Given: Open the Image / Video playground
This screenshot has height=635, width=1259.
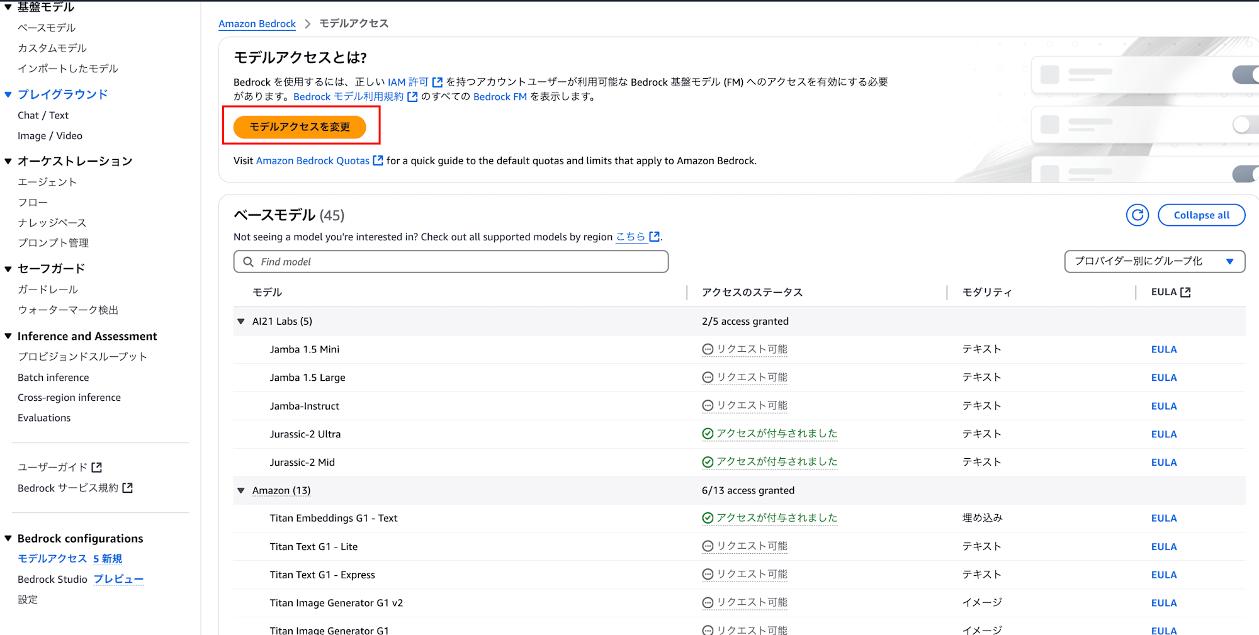Looking at the screenshot, I should click(x=50, y=136).
